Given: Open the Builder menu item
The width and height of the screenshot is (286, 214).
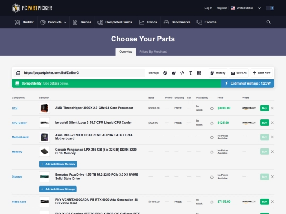Looking at the screenshot, I should 24,22.
